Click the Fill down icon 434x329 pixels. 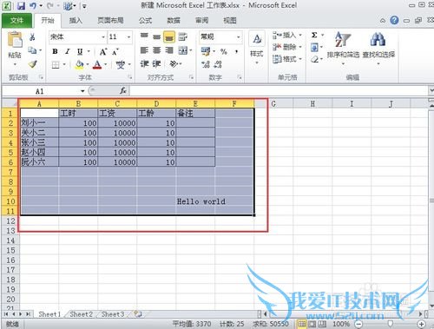tap(314, 47)
